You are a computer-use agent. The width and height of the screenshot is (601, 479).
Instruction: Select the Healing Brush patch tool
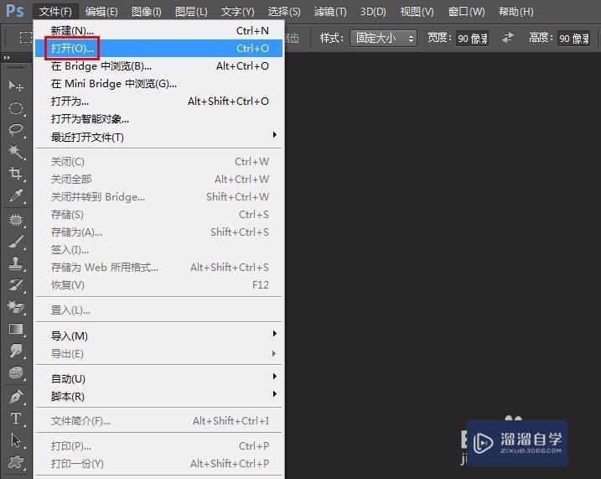click(x=16, y=220)
